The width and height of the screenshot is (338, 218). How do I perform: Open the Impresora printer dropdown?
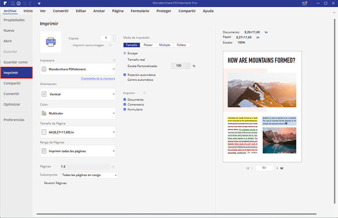coord(78,69)
